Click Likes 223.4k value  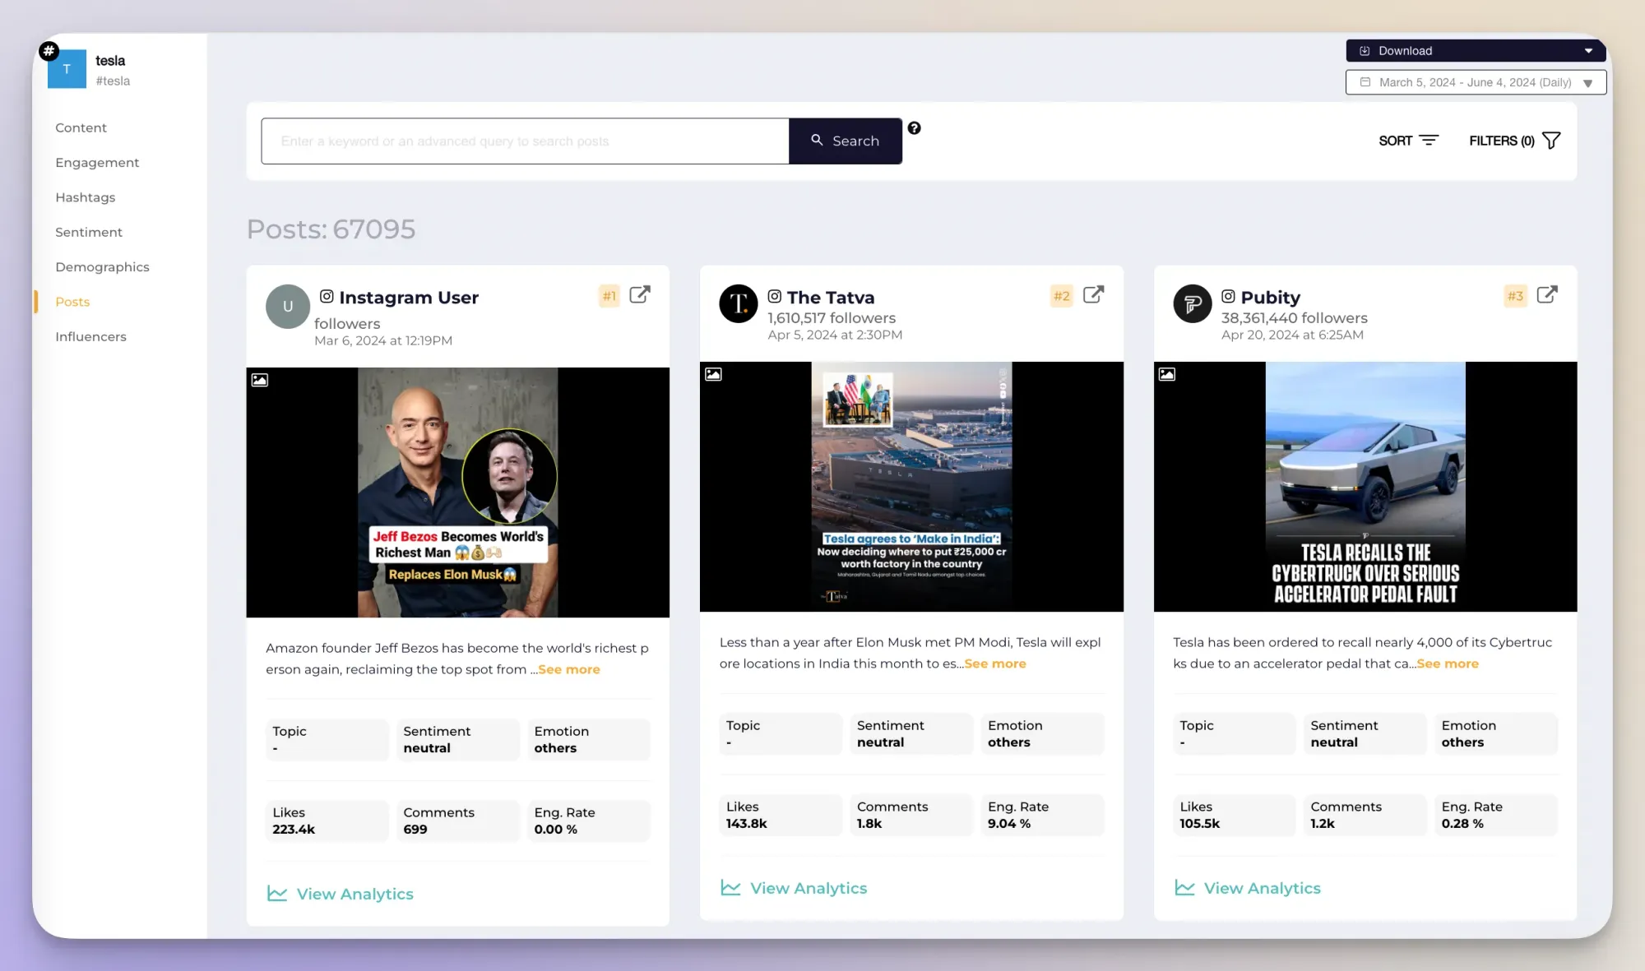pyautogui.click(x=294, y=829)
